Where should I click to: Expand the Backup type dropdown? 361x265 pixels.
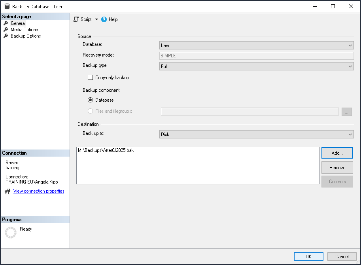point(256,66)
